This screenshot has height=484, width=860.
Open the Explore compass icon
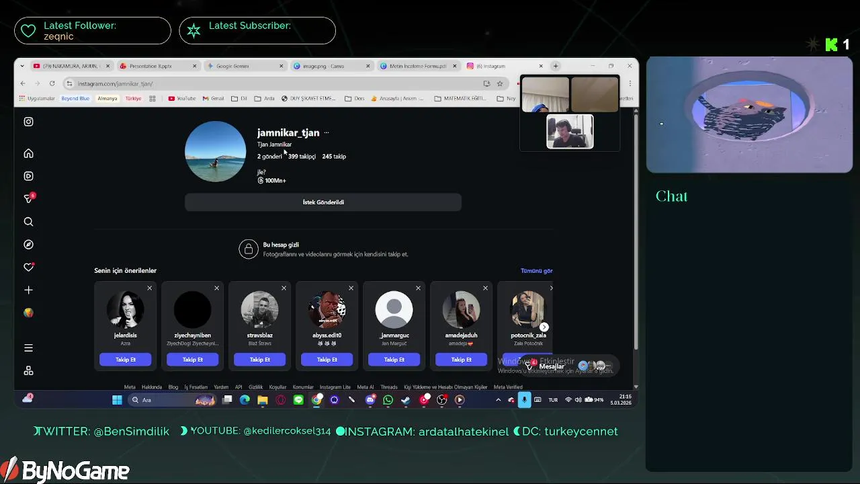coord(28,245)
